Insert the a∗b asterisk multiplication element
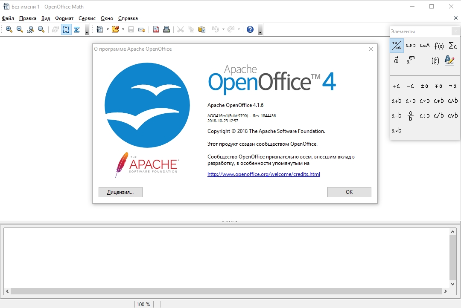Screen dimensions: 461x308 439,101
